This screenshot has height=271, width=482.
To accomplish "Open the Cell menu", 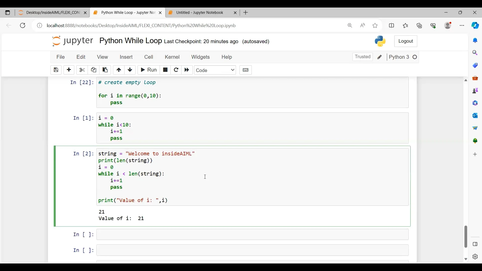I will 149,57.
